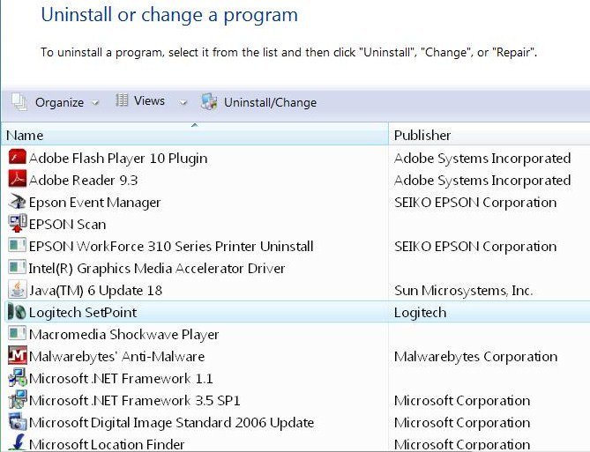This screenshot has width=590, height=452.
Task: Click the Logitech SetPoint icon
Action: (x=18, y=312)
